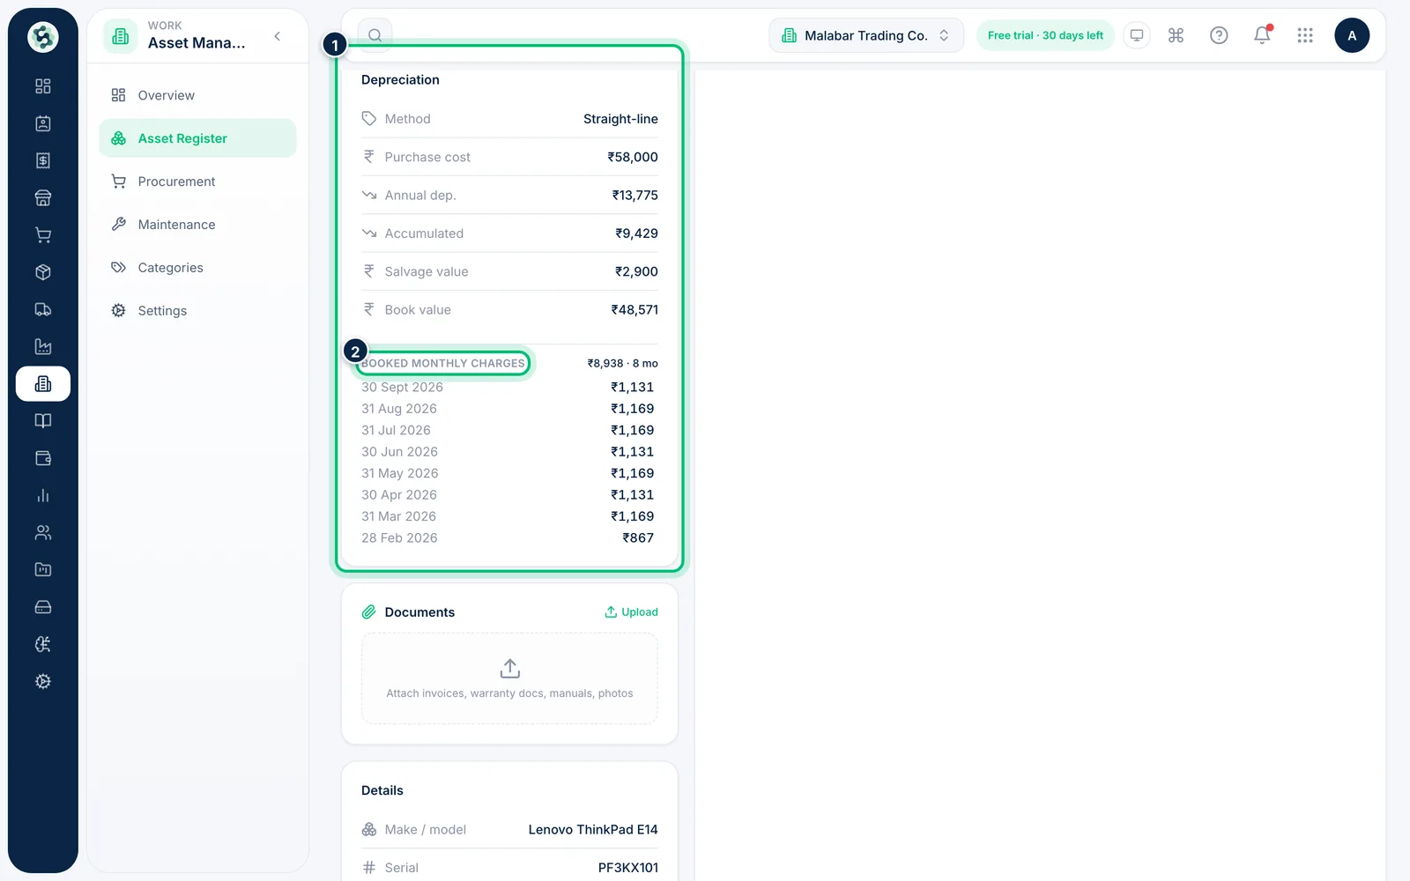Click the Free trial 30 days left badge

pyautogui.click(x=1045, y=35)
